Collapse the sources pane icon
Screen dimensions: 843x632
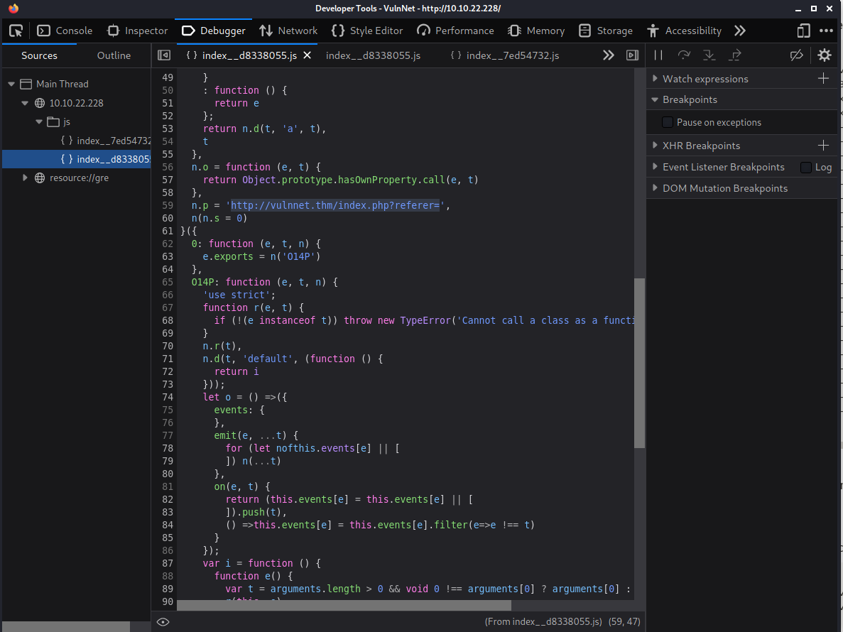click(x=163, y=55)
